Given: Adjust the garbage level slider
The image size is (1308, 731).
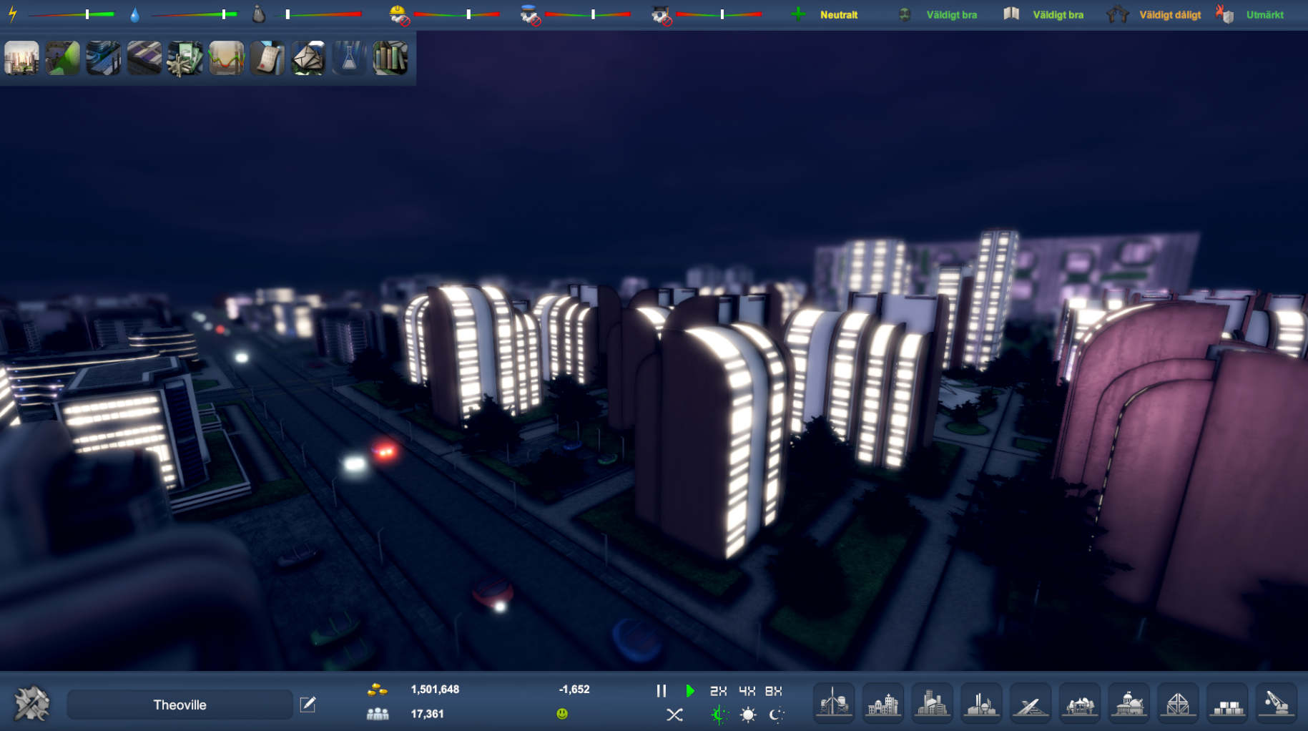Looking at the screenshot, I should tap(318, 14).
